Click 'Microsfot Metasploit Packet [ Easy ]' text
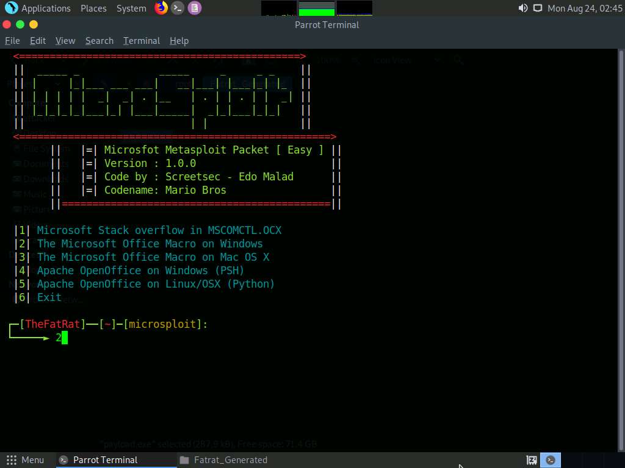 (214, 150)
